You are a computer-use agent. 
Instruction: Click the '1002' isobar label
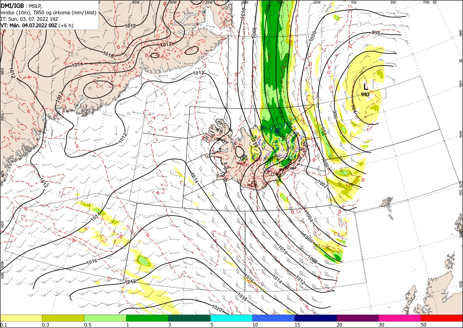(x=322, y=184)
